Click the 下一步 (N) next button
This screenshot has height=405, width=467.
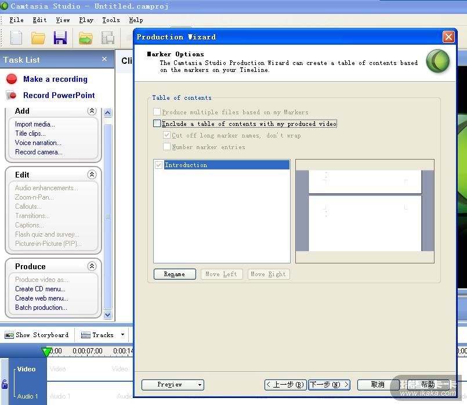pyautogui.click(x=329, y=385)
